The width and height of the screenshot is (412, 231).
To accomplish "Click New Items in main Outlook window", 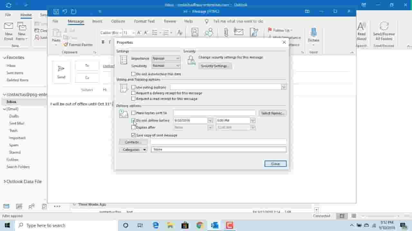I will point(22,31).
